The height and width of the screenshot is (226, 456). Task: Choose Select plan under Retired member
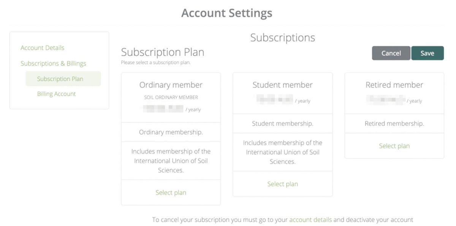(394, 146)
